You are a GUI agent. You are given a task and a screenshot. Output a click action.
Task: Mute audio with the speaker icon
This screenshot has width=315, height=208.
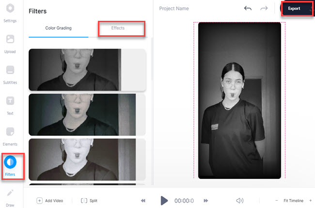pos(239,200)
